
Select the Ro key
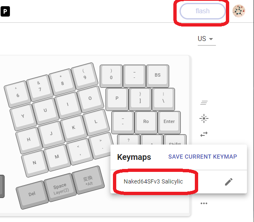pos(146,123)
